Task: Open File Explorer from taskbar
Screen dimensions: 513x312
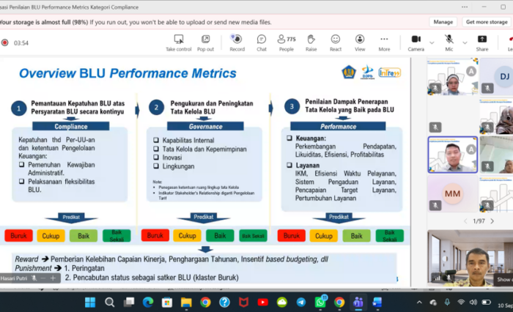Action: [186, 302]
